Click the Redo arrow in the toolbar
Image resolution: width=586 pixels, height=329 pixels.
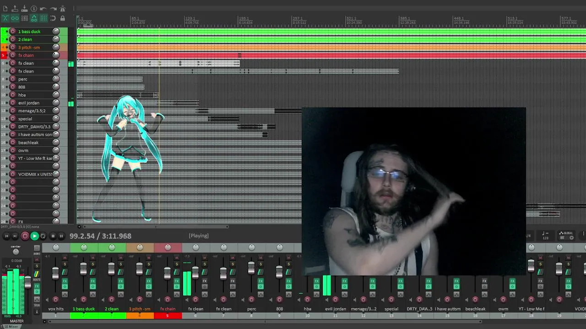click(x=53, y=9)
